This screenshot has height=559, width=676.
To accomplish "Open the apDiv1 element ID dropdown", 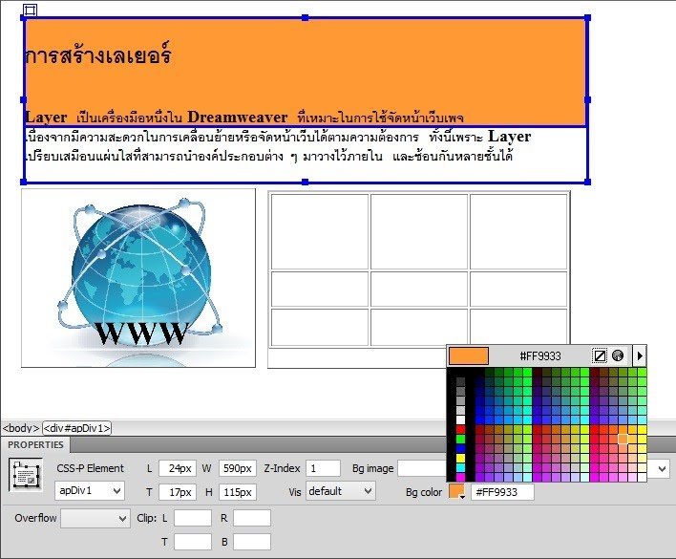I will (90, 491).
